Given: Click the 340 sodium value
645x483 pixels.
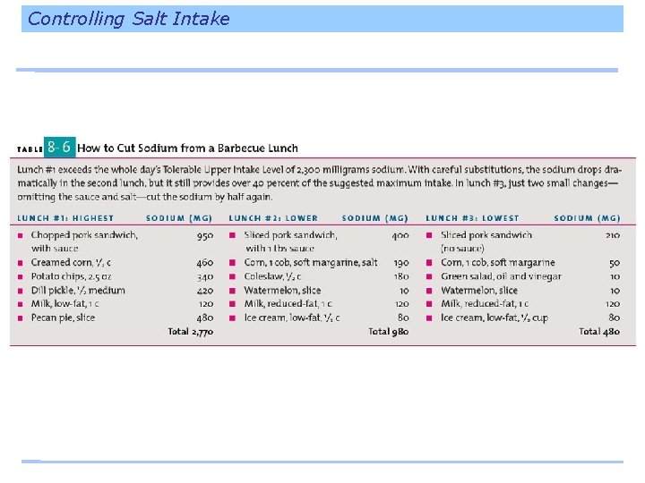Looking at the screenshot, I should (x=205, y=276).
